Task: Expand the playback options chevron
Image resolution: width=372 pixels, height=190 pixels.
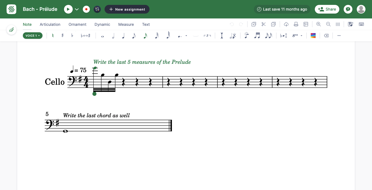Action: click(x=77, y=9)
